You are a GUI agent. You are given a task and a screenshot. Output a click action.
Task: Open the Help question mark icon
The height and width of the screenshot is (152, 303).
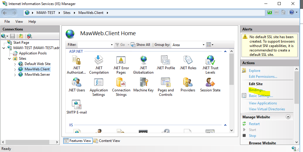(292, 12)
